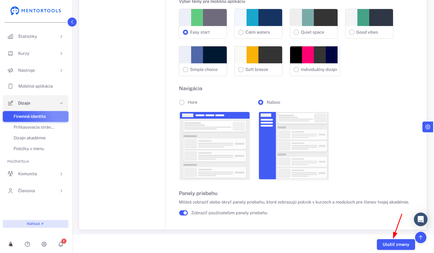Viewport: 434px width, 253px height.
Task: Click the left navigation layout thumbnail
Action: (294, 146)
